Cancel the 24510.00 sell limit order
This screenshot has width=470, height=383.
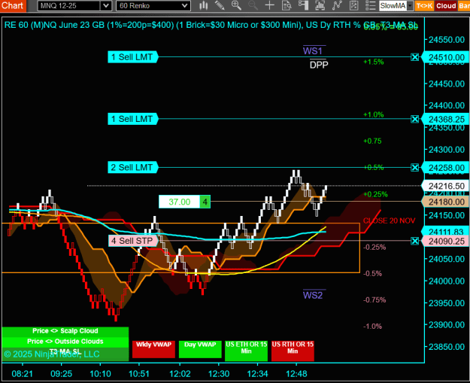coord(414,57)
